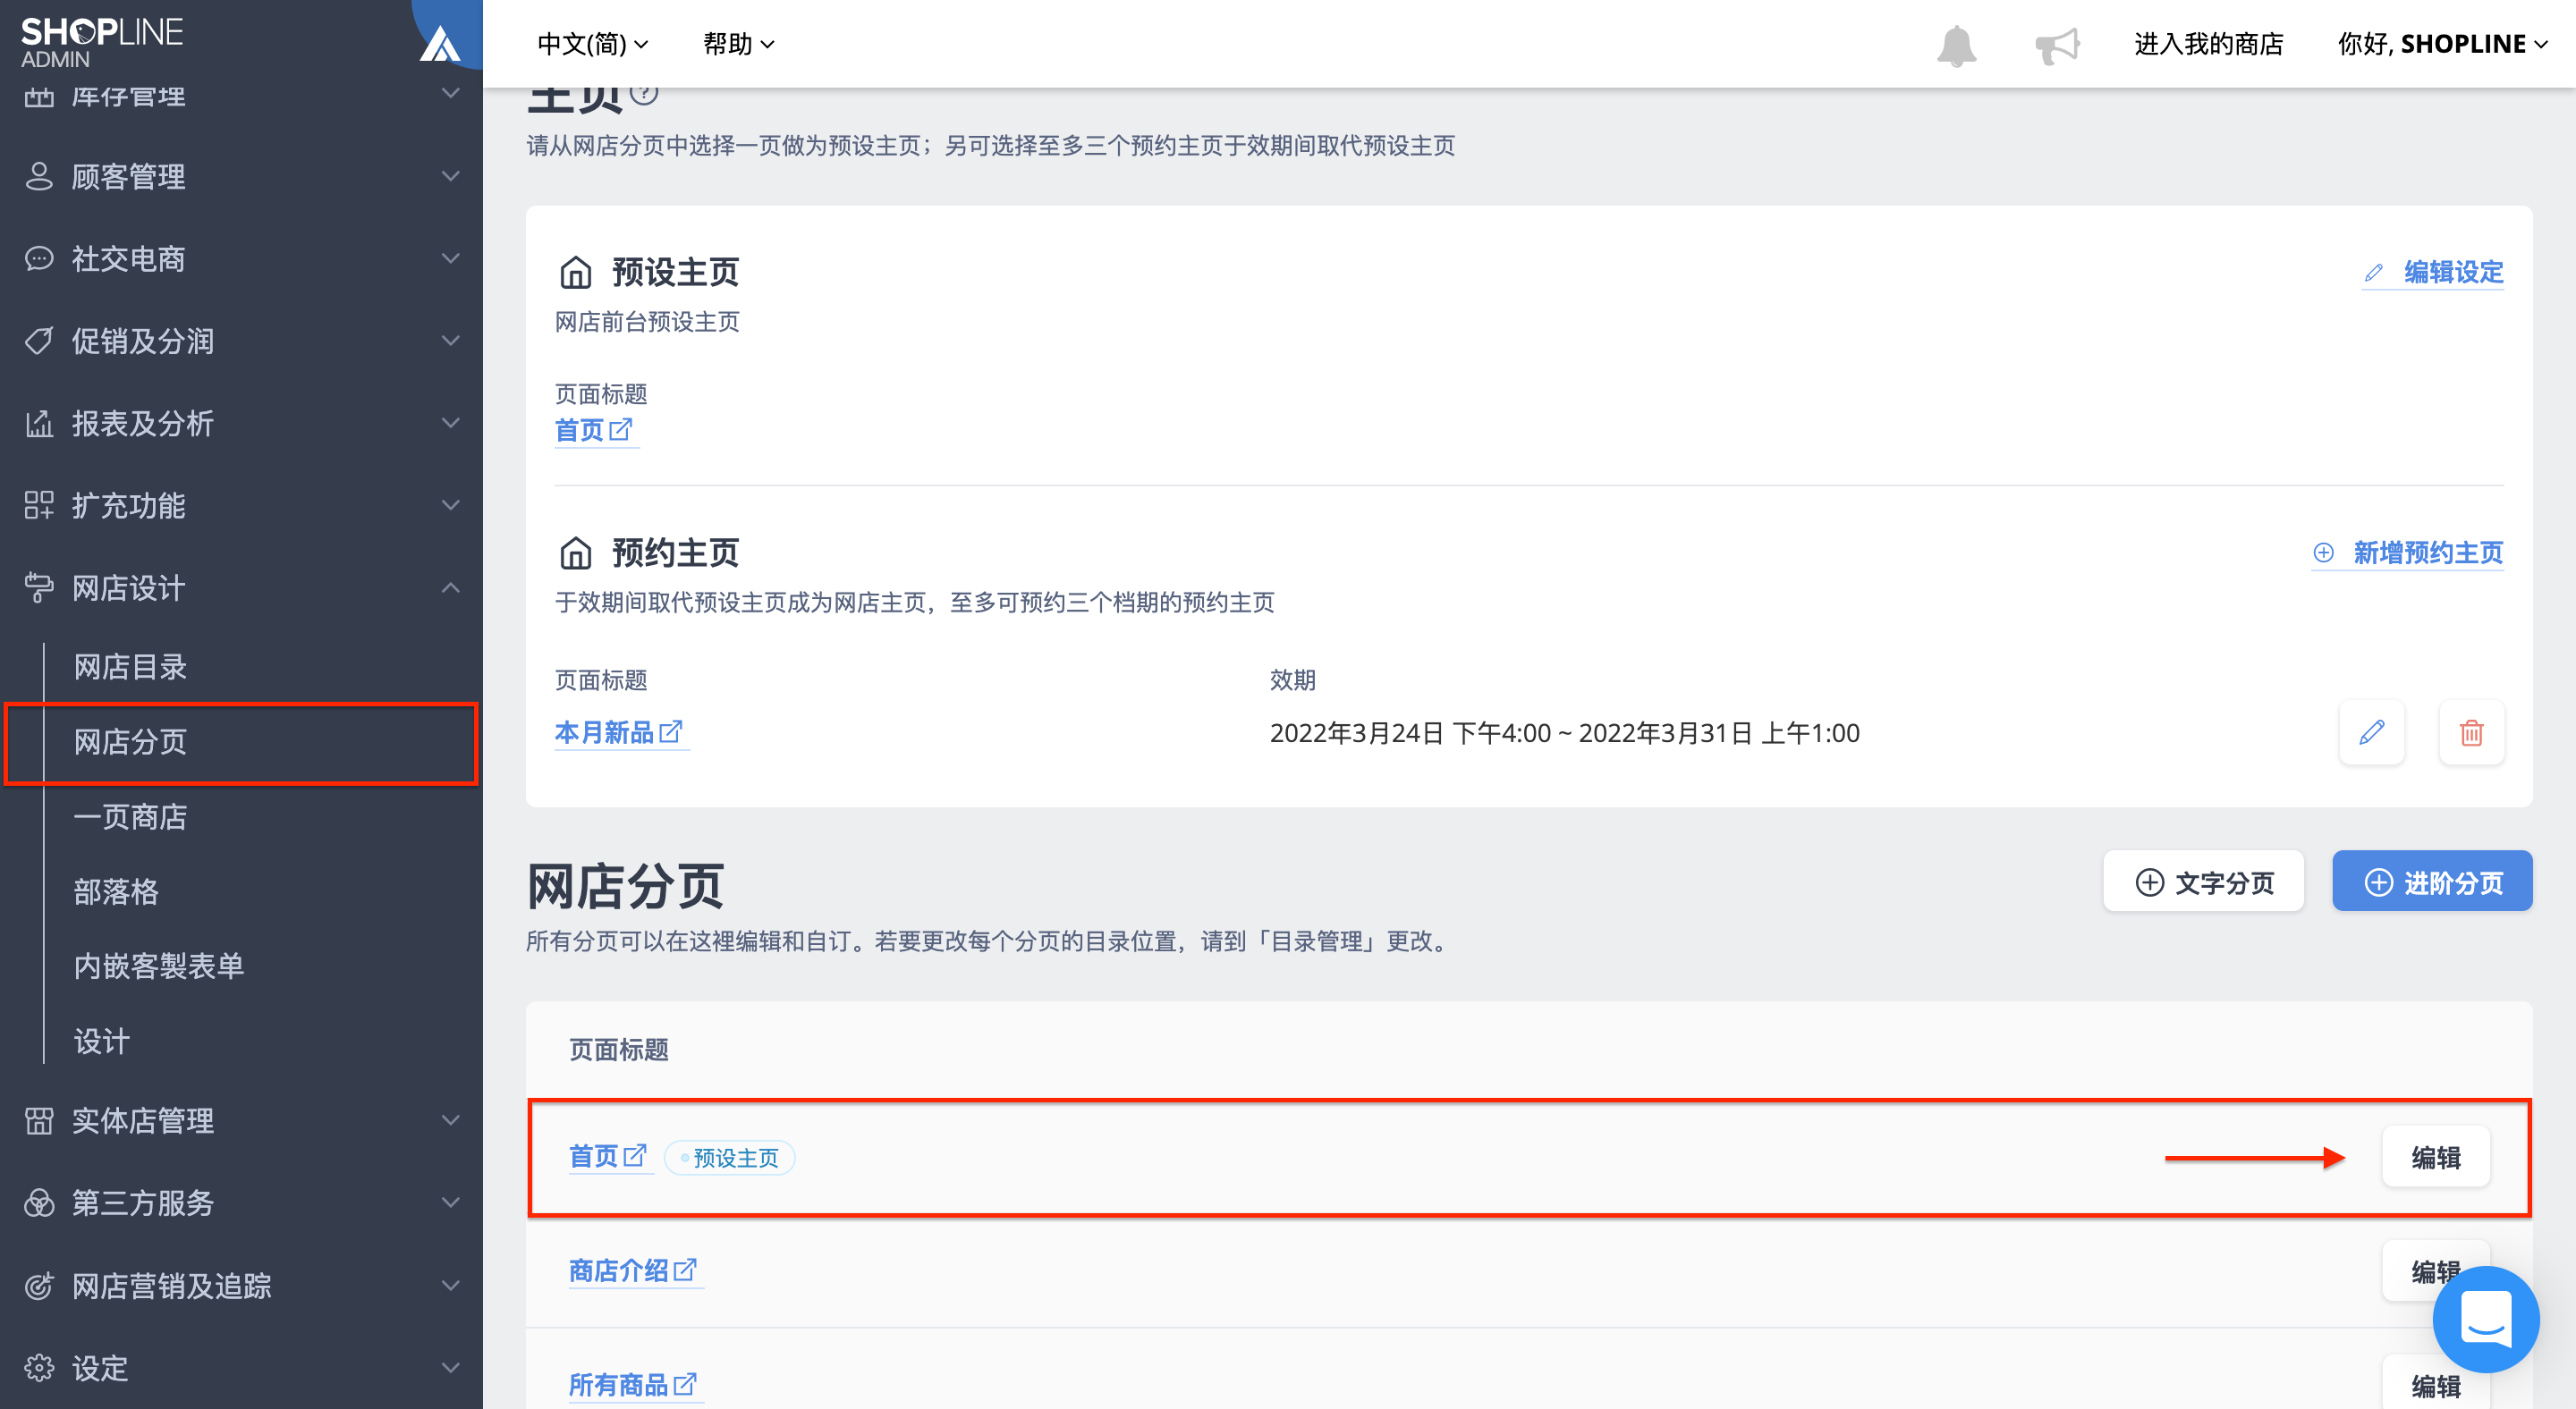Expand the 社交电商 chevron
The width and height of the screenshot is (2576, 1409).
451,257
